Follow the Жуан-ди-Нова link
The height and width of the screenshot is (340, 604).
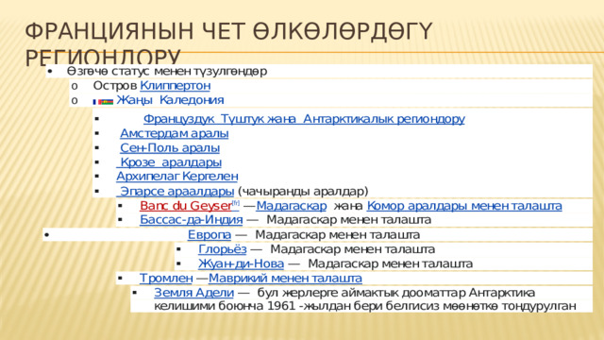241,263
